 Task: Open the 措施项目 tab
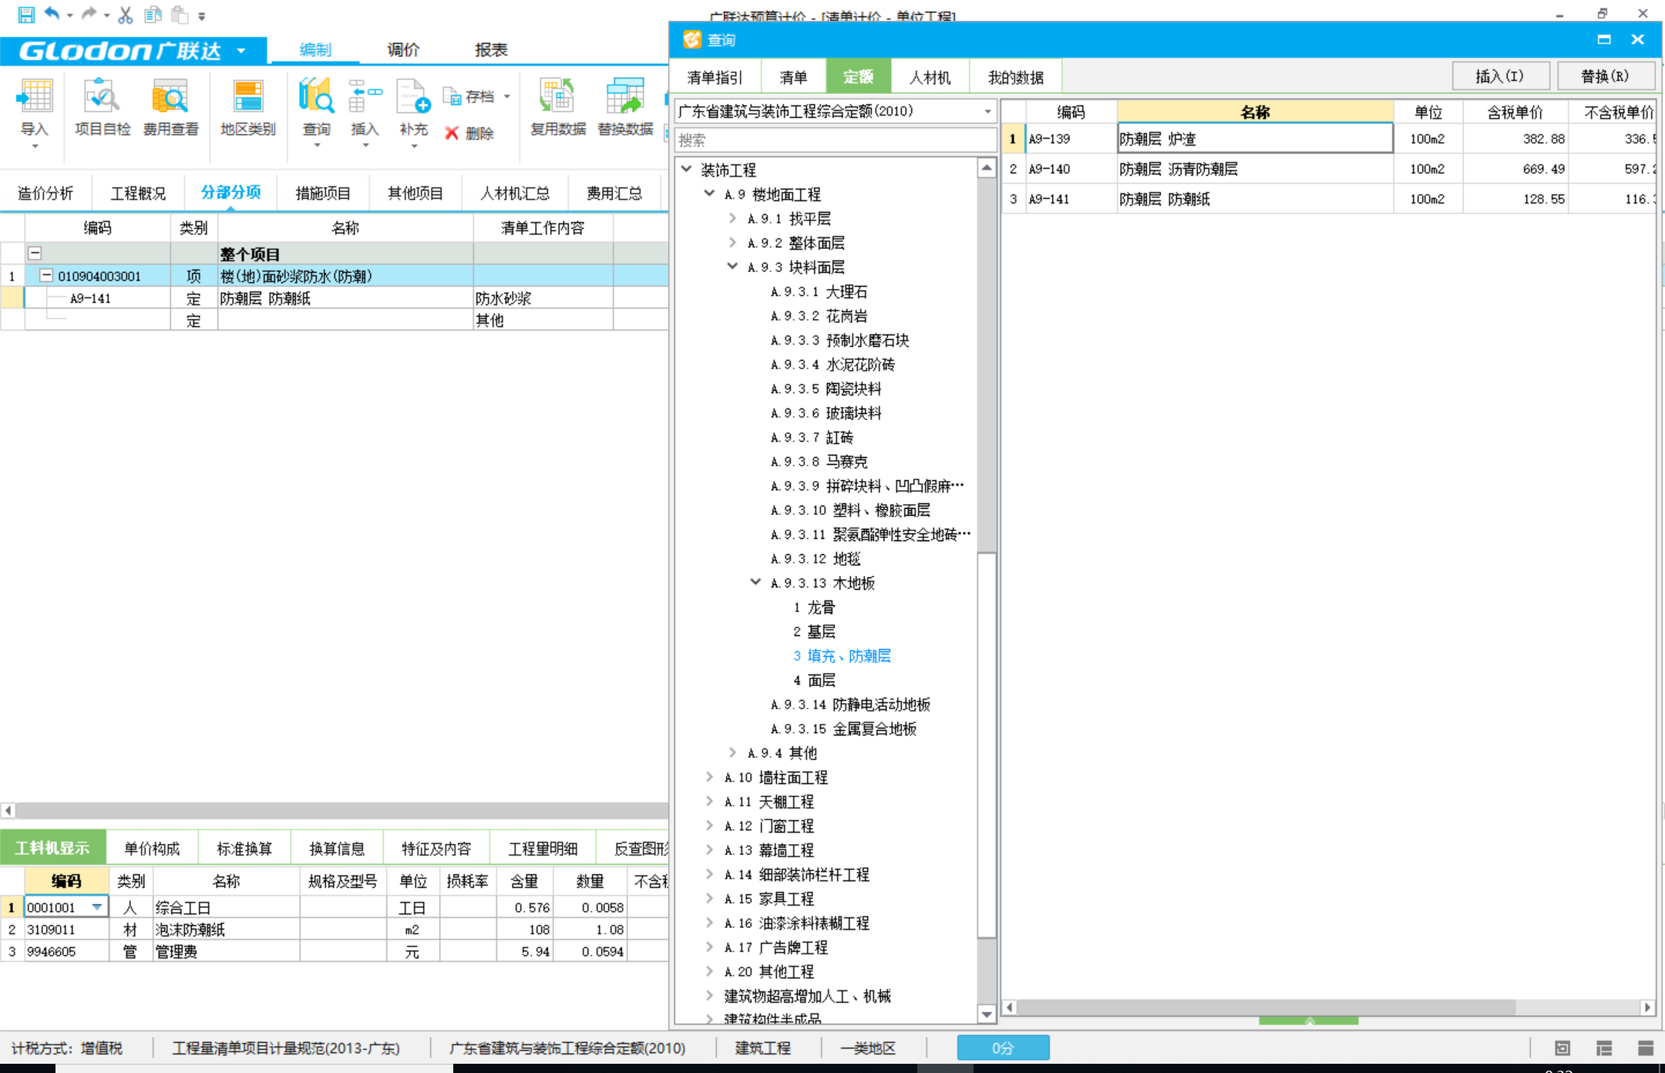[x=323, y=193]
